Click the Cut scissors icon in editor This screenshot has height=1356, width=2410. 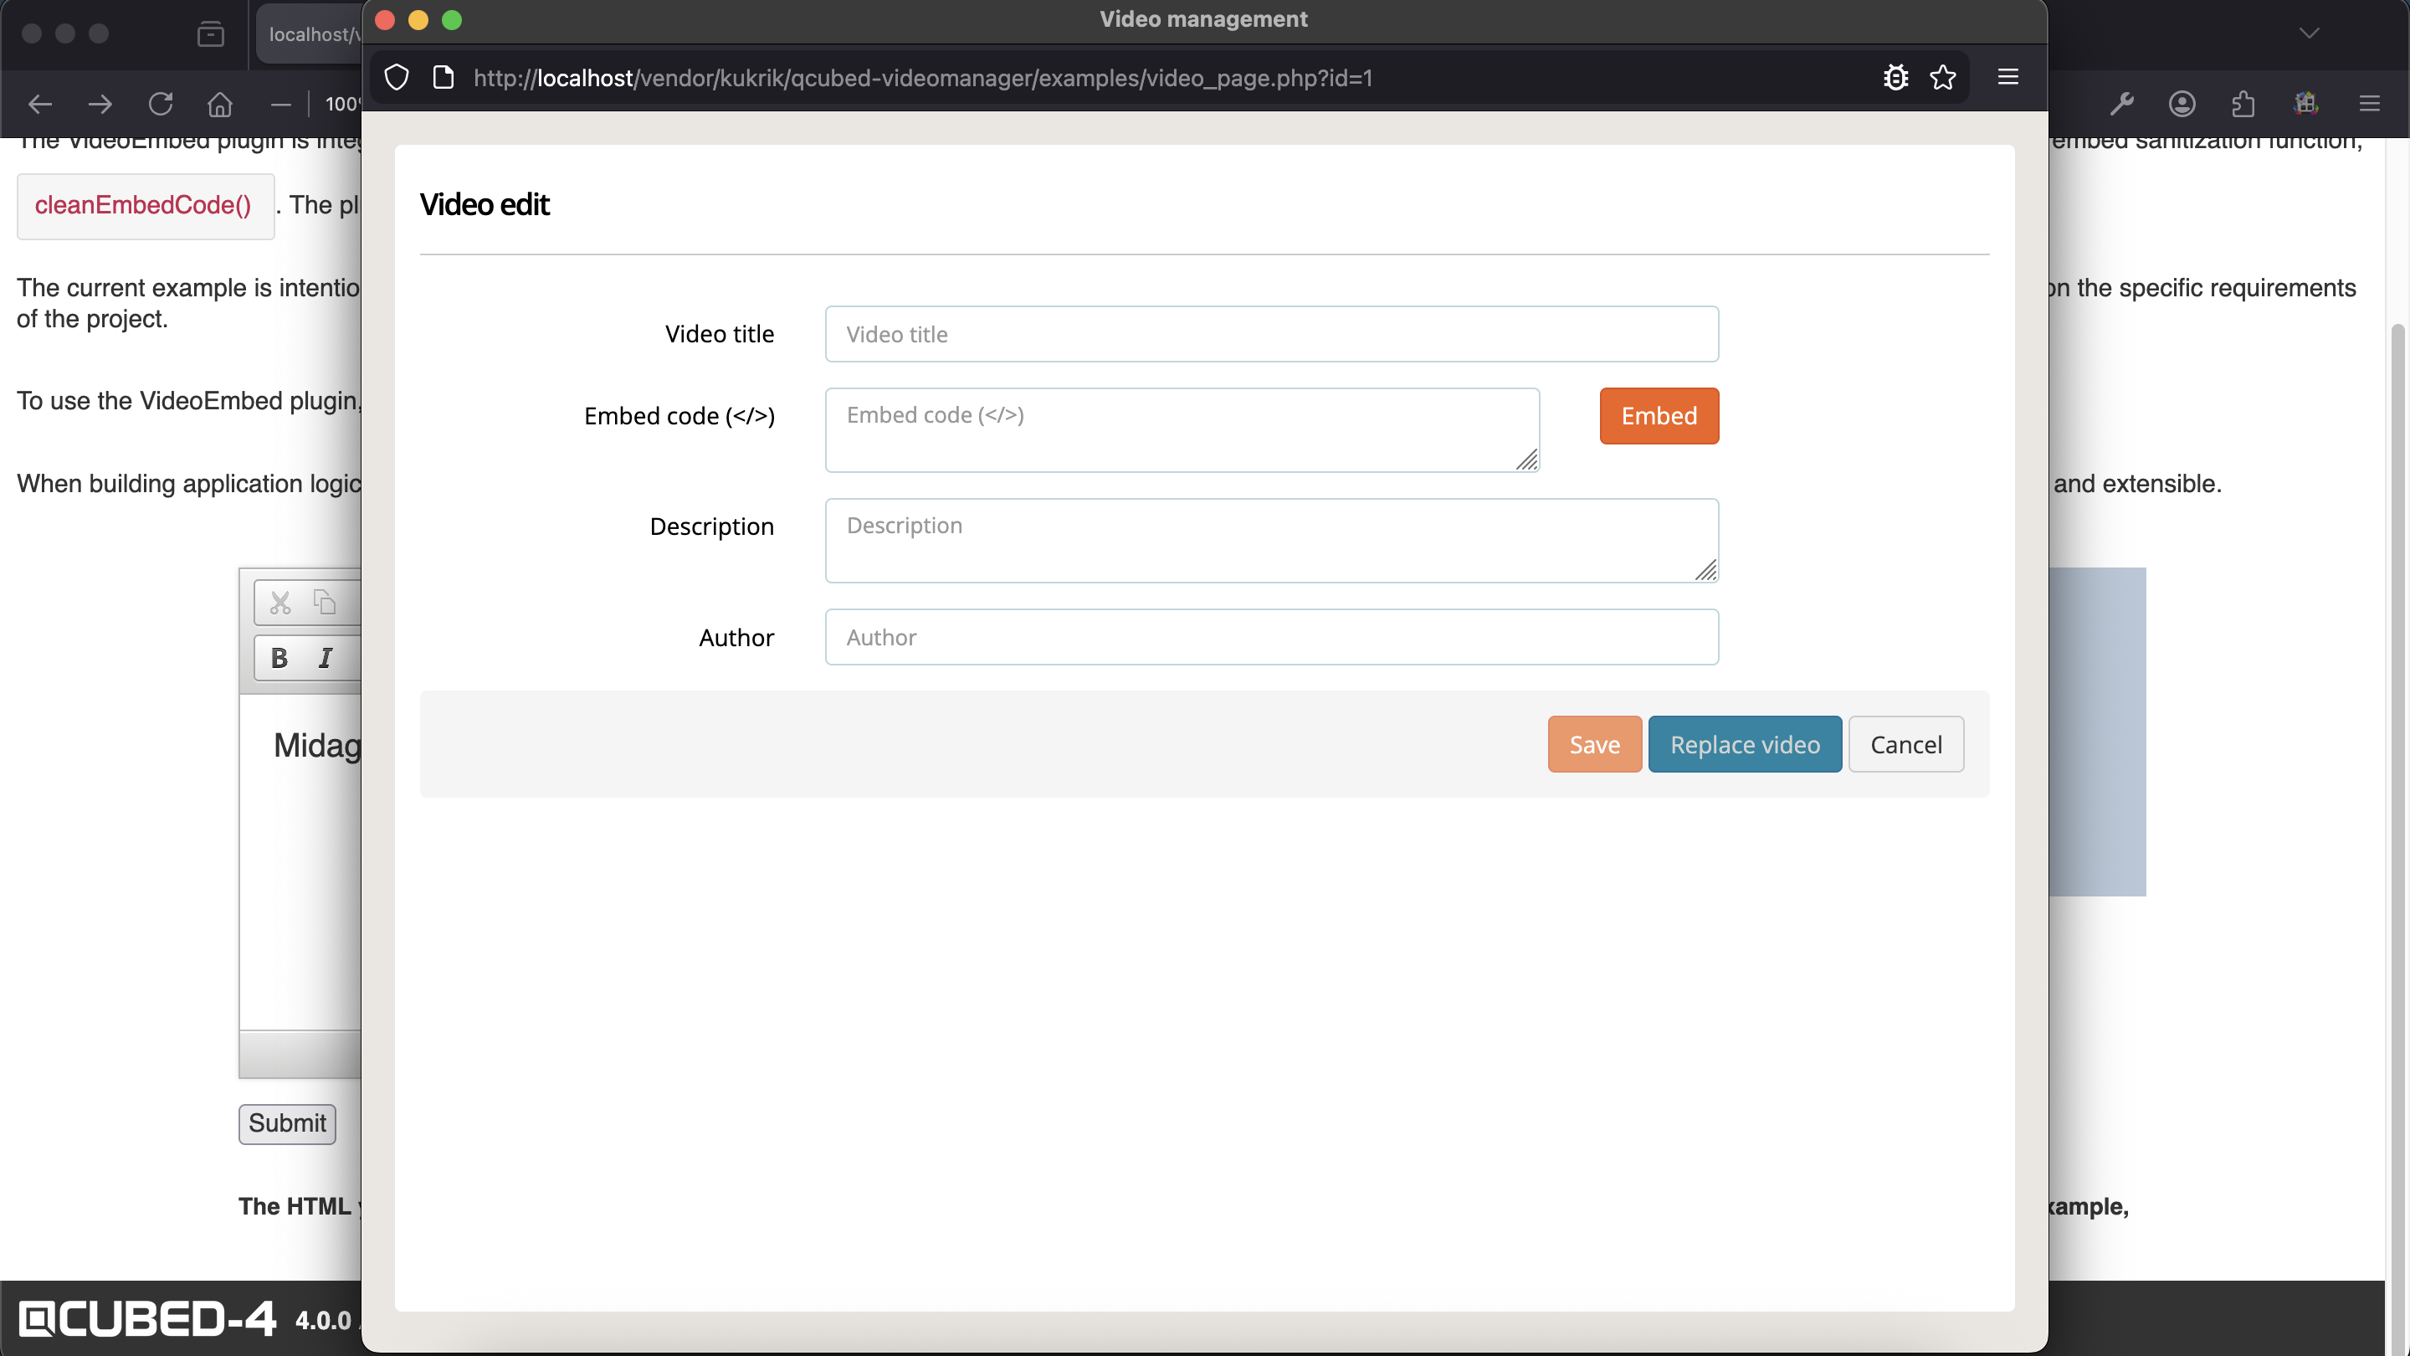(279, 602)
